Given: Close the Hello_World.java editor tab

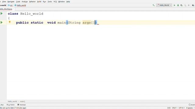Looking at the screenshot, I should click(x=13, y=9).
